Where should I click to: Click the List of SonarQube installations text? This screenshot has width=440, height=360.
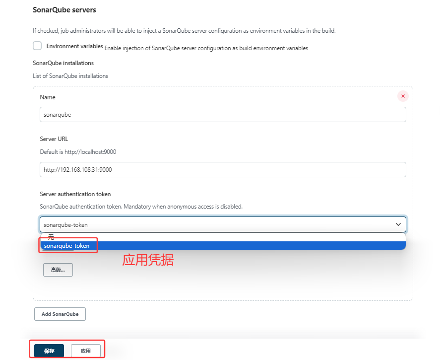(x=70, y=76)
